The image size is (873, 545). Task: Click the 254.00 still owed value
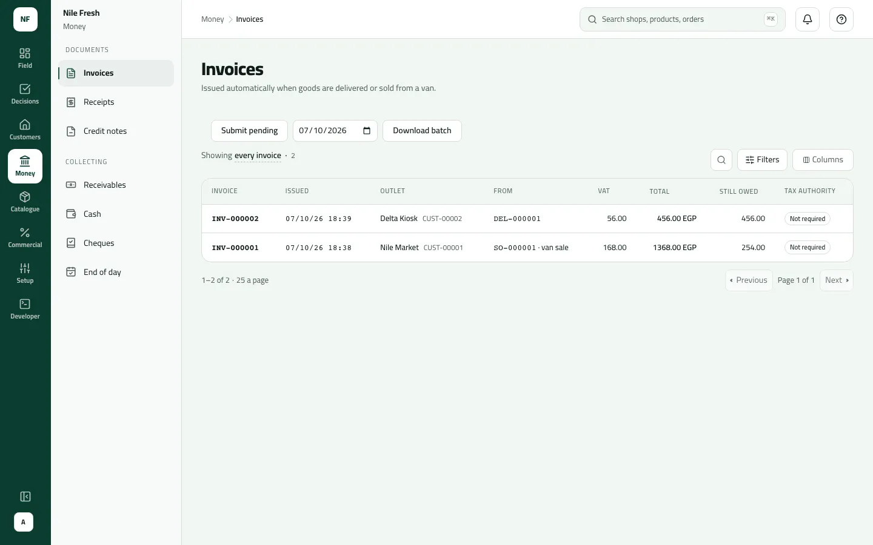753,248
